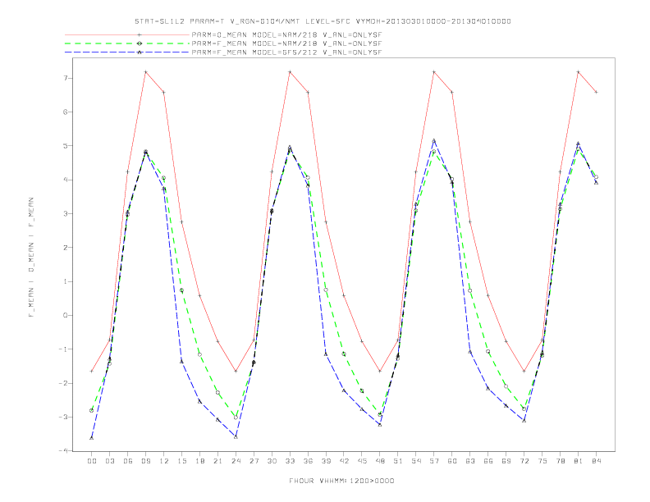Click x-axis tick label 48
This screenshot has height=502, width=650.
380,461
